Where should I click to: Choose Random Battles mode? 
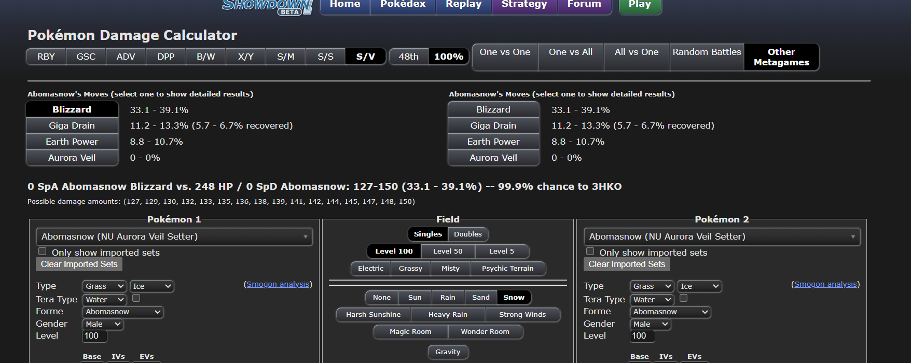[x=707, y=57]
